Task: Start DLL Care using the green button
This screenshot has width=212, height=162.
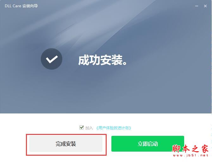Action: pos(148,144)
